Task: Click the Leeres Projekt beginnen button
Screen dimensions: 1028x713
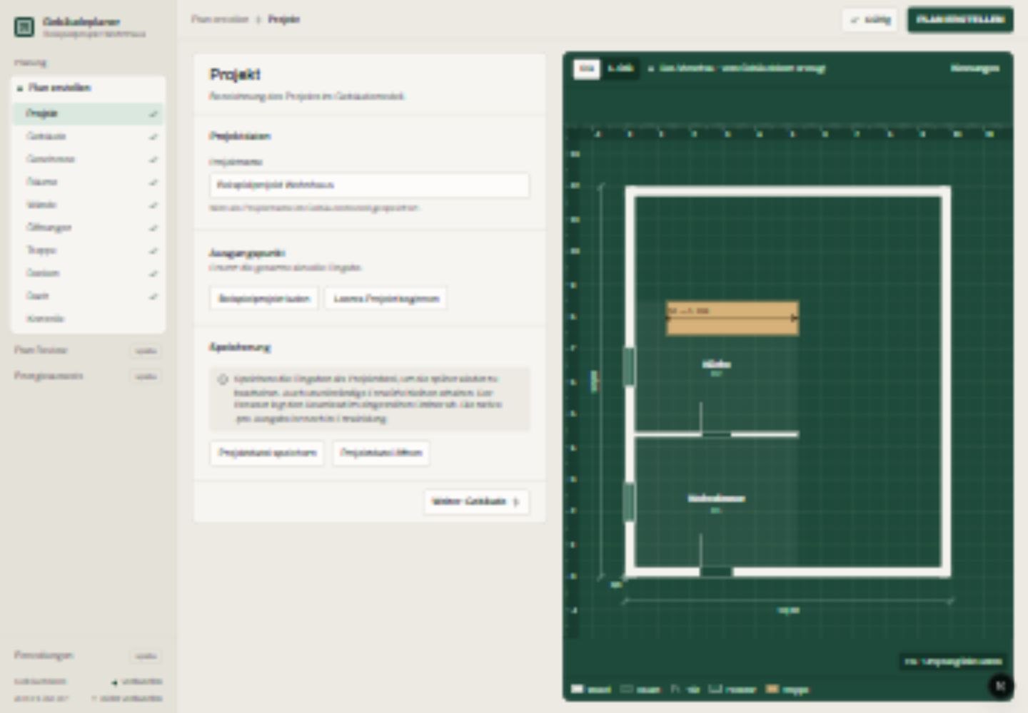Action: coord(386,299)
